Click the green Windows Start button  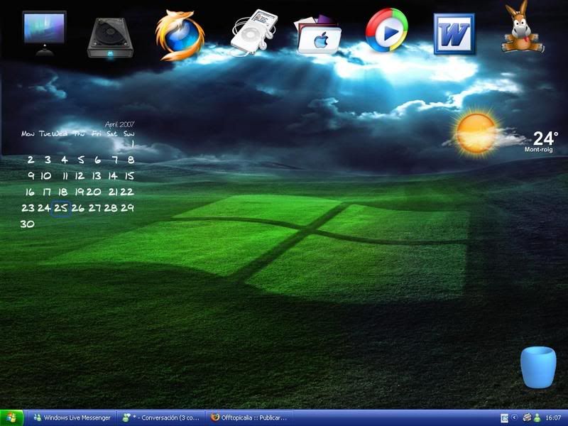pos(12,417)
